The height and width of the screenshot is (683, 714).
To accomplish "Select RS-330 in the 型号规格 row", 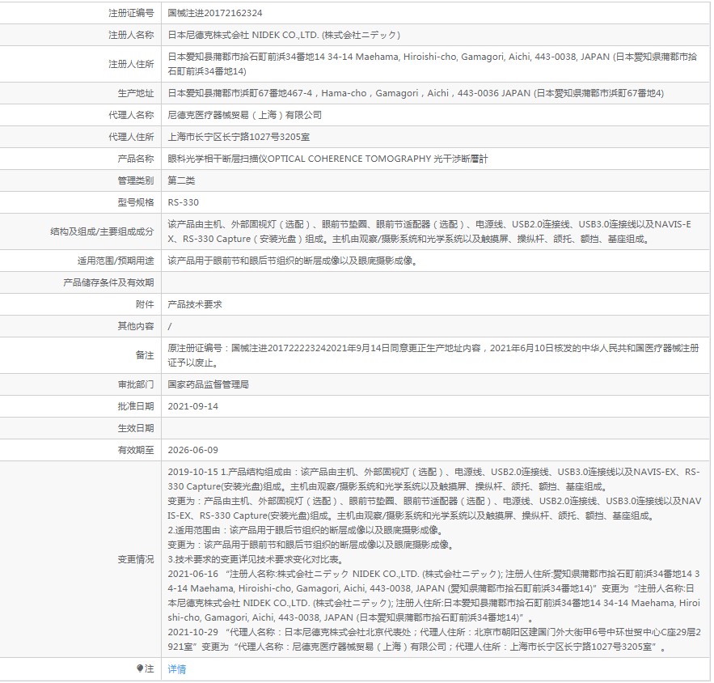I will point(183,202).
